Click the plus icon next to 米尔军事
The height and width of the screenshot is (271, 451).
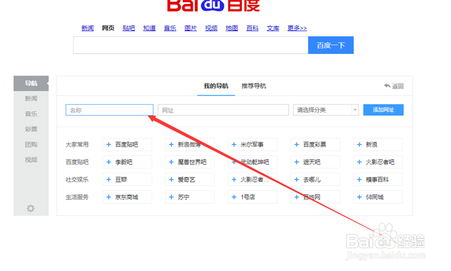(x=234, y=145)
